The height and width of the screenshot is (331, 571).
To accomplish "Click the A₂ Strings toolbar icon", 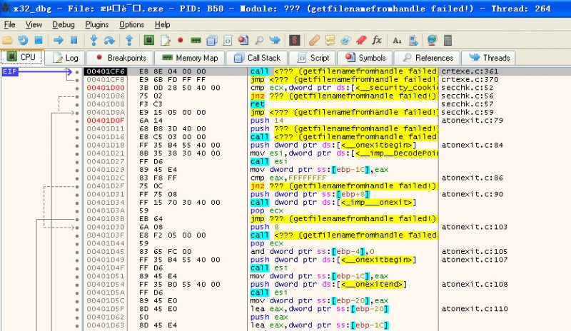I will (x=397, y=41).
